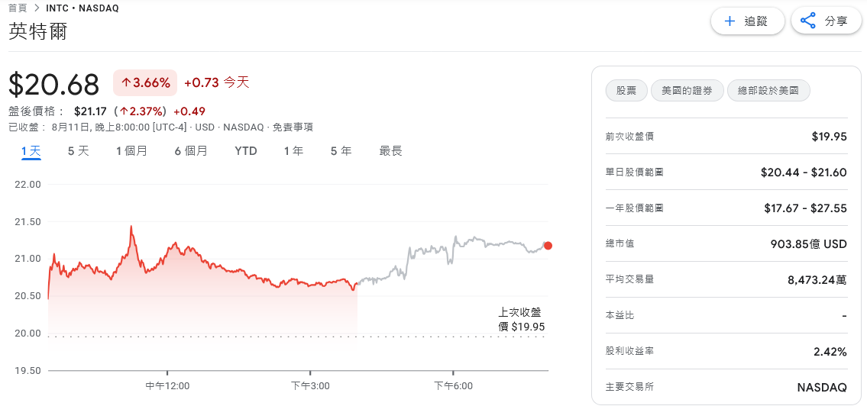The image size is (867, 406).
Task: Show the 最長 time range chart
Action: (x=390, y=151)
